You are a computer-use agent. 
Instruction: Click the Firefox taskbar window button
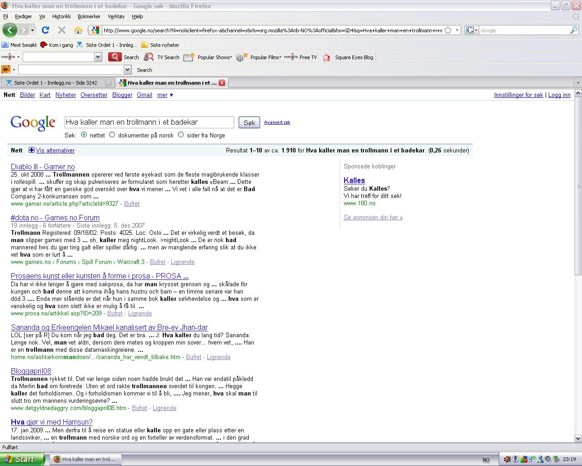85,459
